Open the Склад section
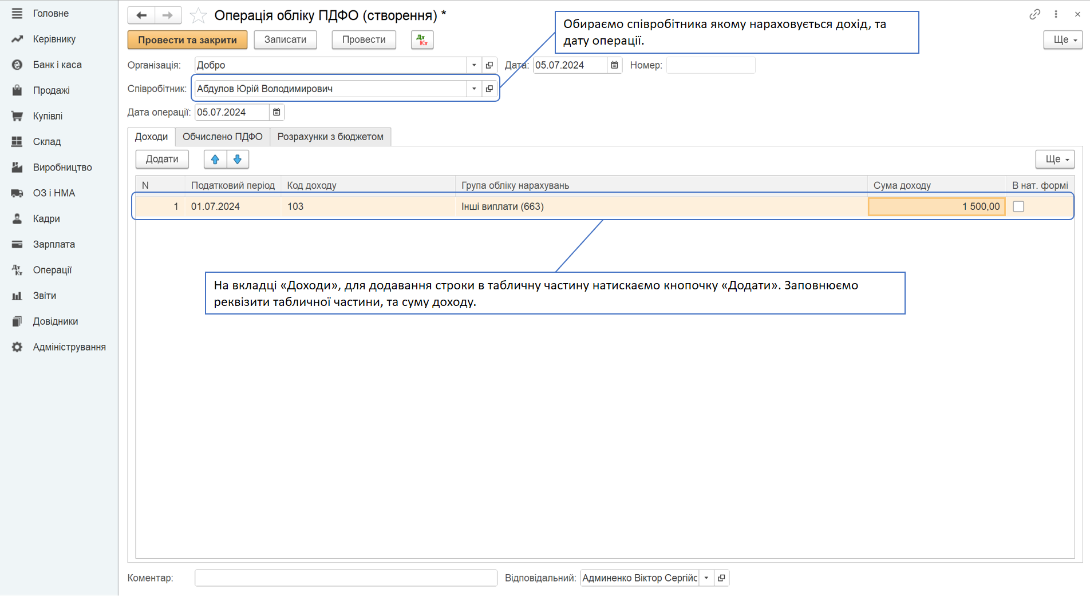This screenshot has height=597, width=1090. coord(46,142)
